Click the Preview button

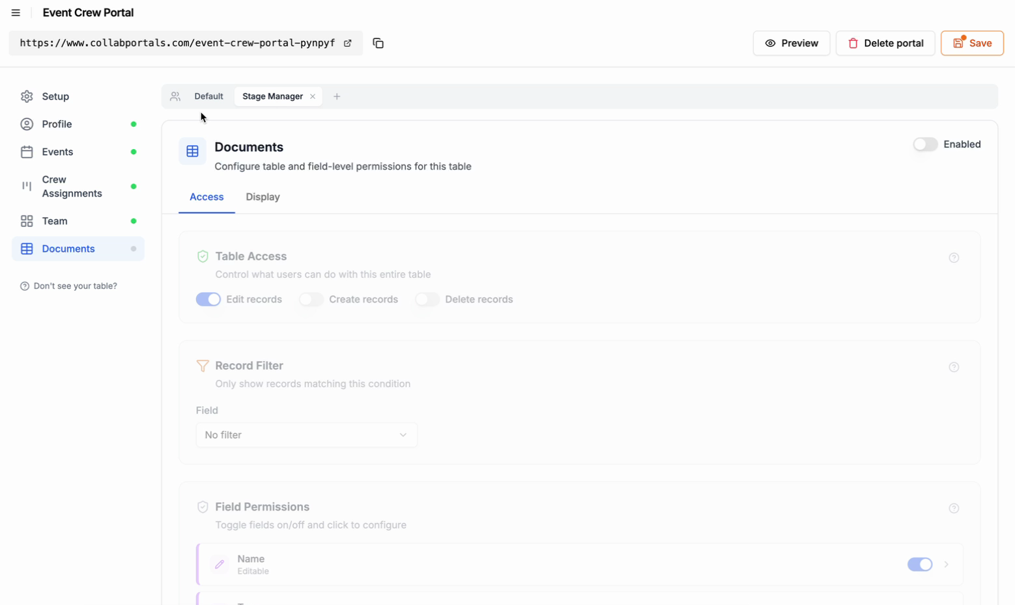coord(792,43)
